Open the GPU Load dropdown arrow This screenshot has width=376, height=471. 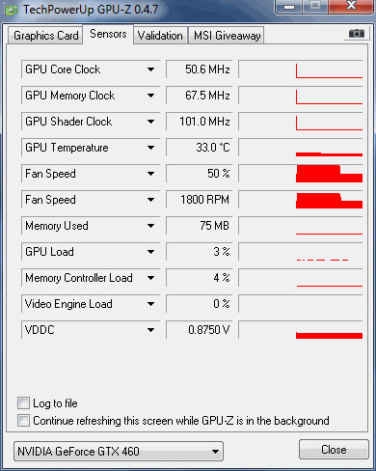[x=150, y=252]
